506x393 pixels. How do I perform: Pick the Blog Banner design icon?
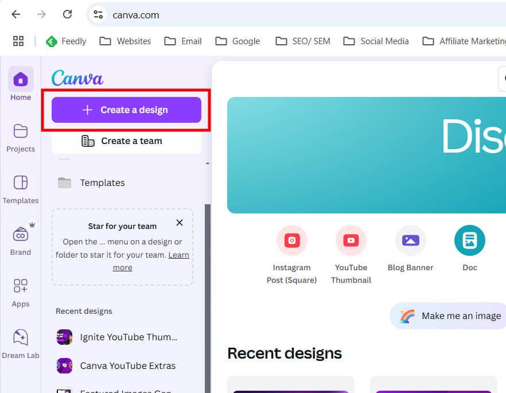click(411, 240)
